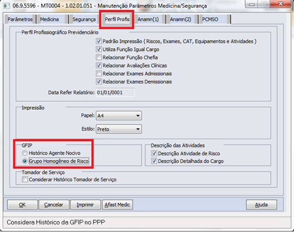This screenshot has height=232, width=294.
Task: Click the Data Refer Relatório field
Action: [x=115, y=93]
